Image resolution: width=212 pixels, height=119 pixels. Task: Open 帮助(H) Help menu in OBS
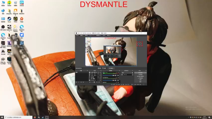click(x=109, y=35)
